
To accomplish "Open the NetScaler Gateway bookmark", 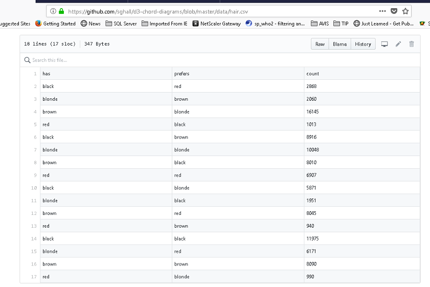I will tap(217, 24).
